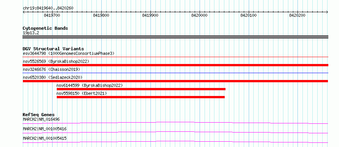Select the DGV Structural Variants track title
Image resolution: width=339 pixels, height=147 pixels.
[53, 49]
